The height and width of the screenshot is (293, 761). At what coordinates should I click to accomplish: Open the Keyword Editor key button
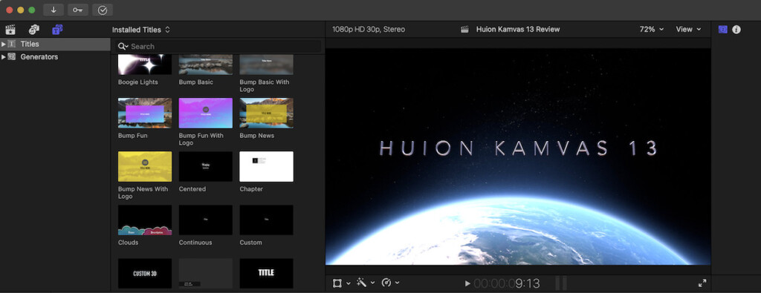click(77, 10)
